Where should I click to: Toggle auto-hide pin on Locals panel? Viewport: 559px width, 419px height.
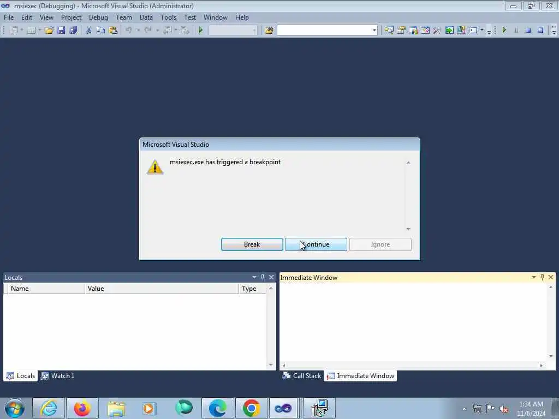click(x=263, y=277)
